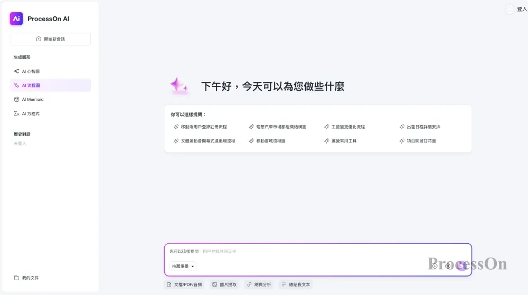The height and width of the screenshot is (295, 528).
Task: Expand the 推薦場景 dropdown
Action: 183,266
